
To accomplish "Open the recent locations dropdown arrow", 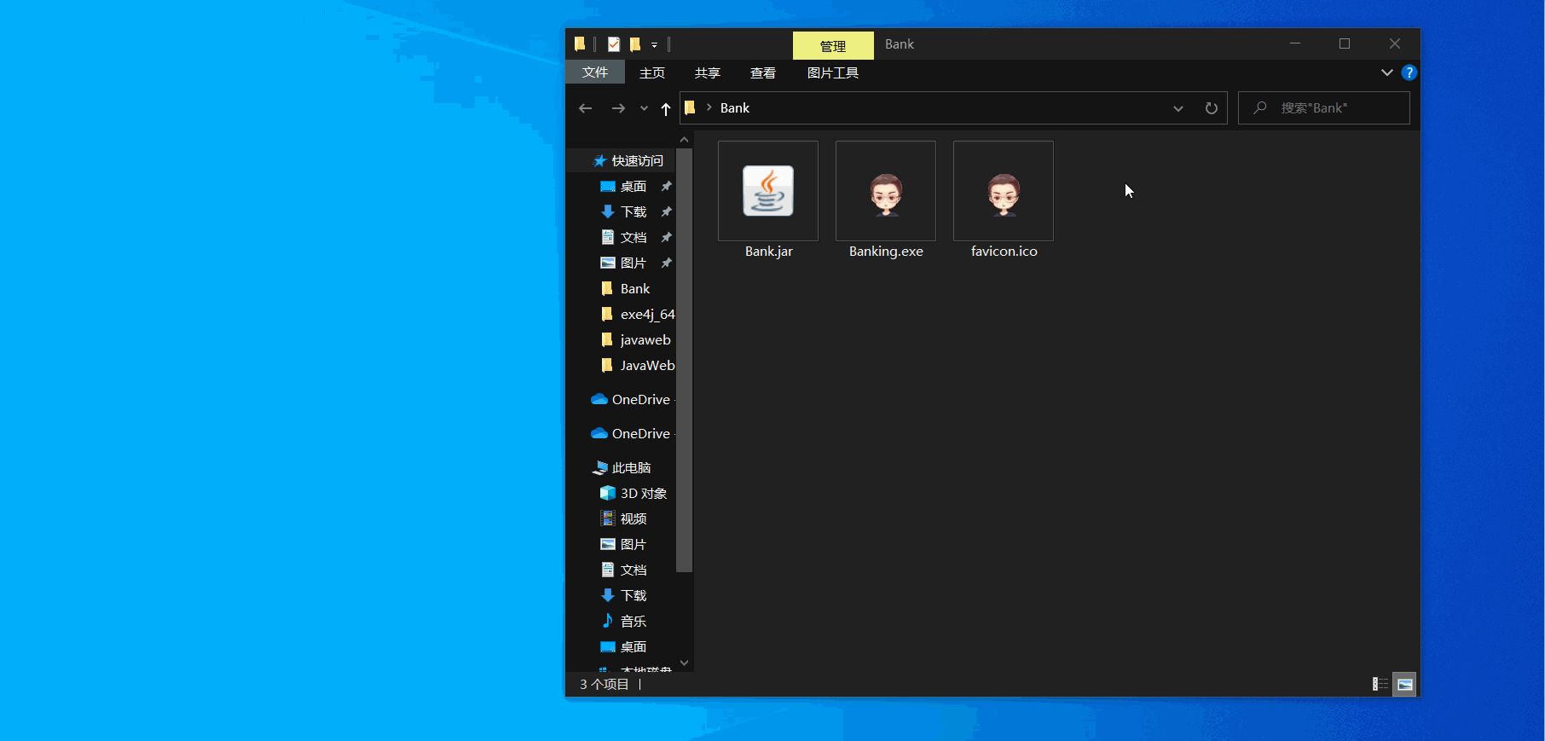I will click(644, 108).
